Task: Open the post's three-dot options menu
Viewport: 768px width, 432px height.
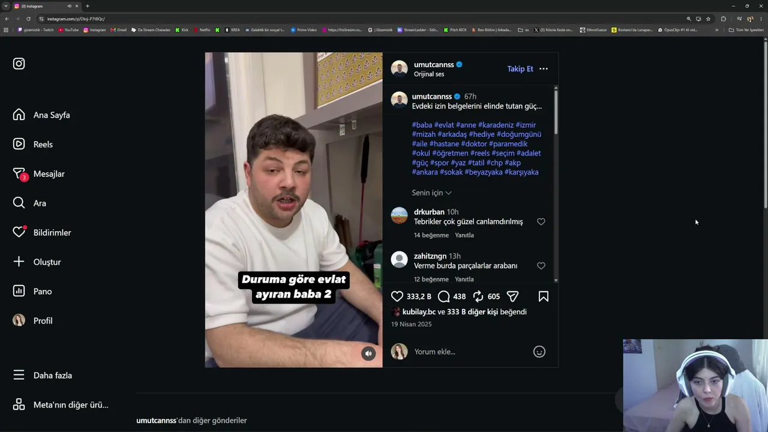Action: click(544, 69)
